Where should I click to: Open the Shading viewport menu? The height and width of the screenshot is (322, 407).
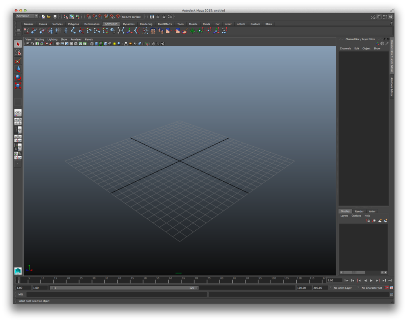[x=39, y=39]
